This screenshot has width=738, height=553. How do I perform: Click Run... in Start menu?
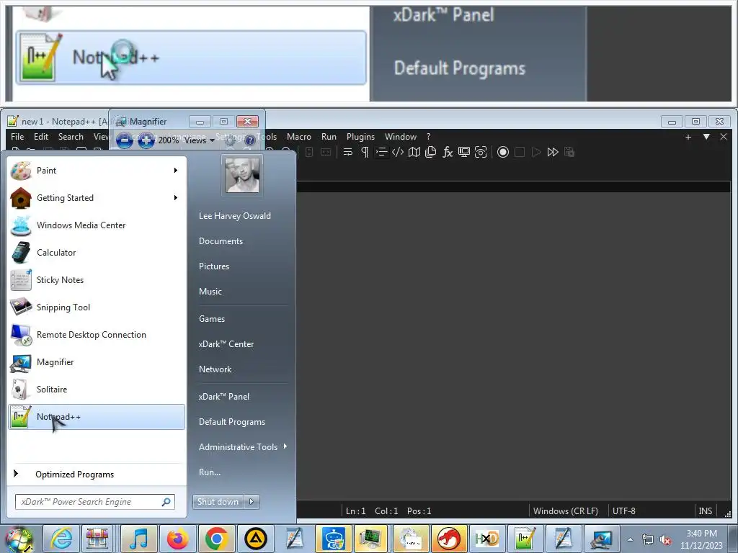[210, 472]
